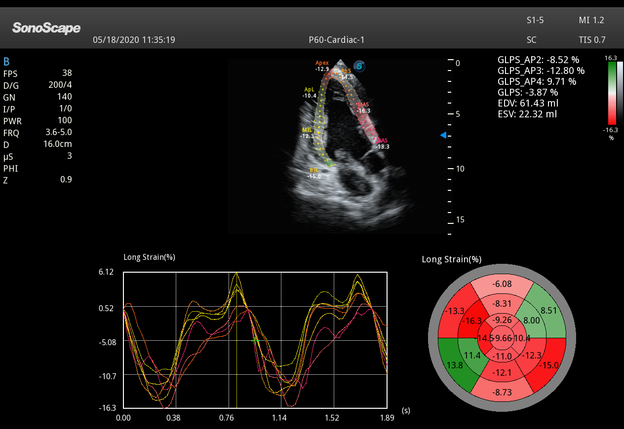The width and height of the screenshot is (624, 429).
Task: Click the 6.12 y-axis maximum label
Action: 107,272
